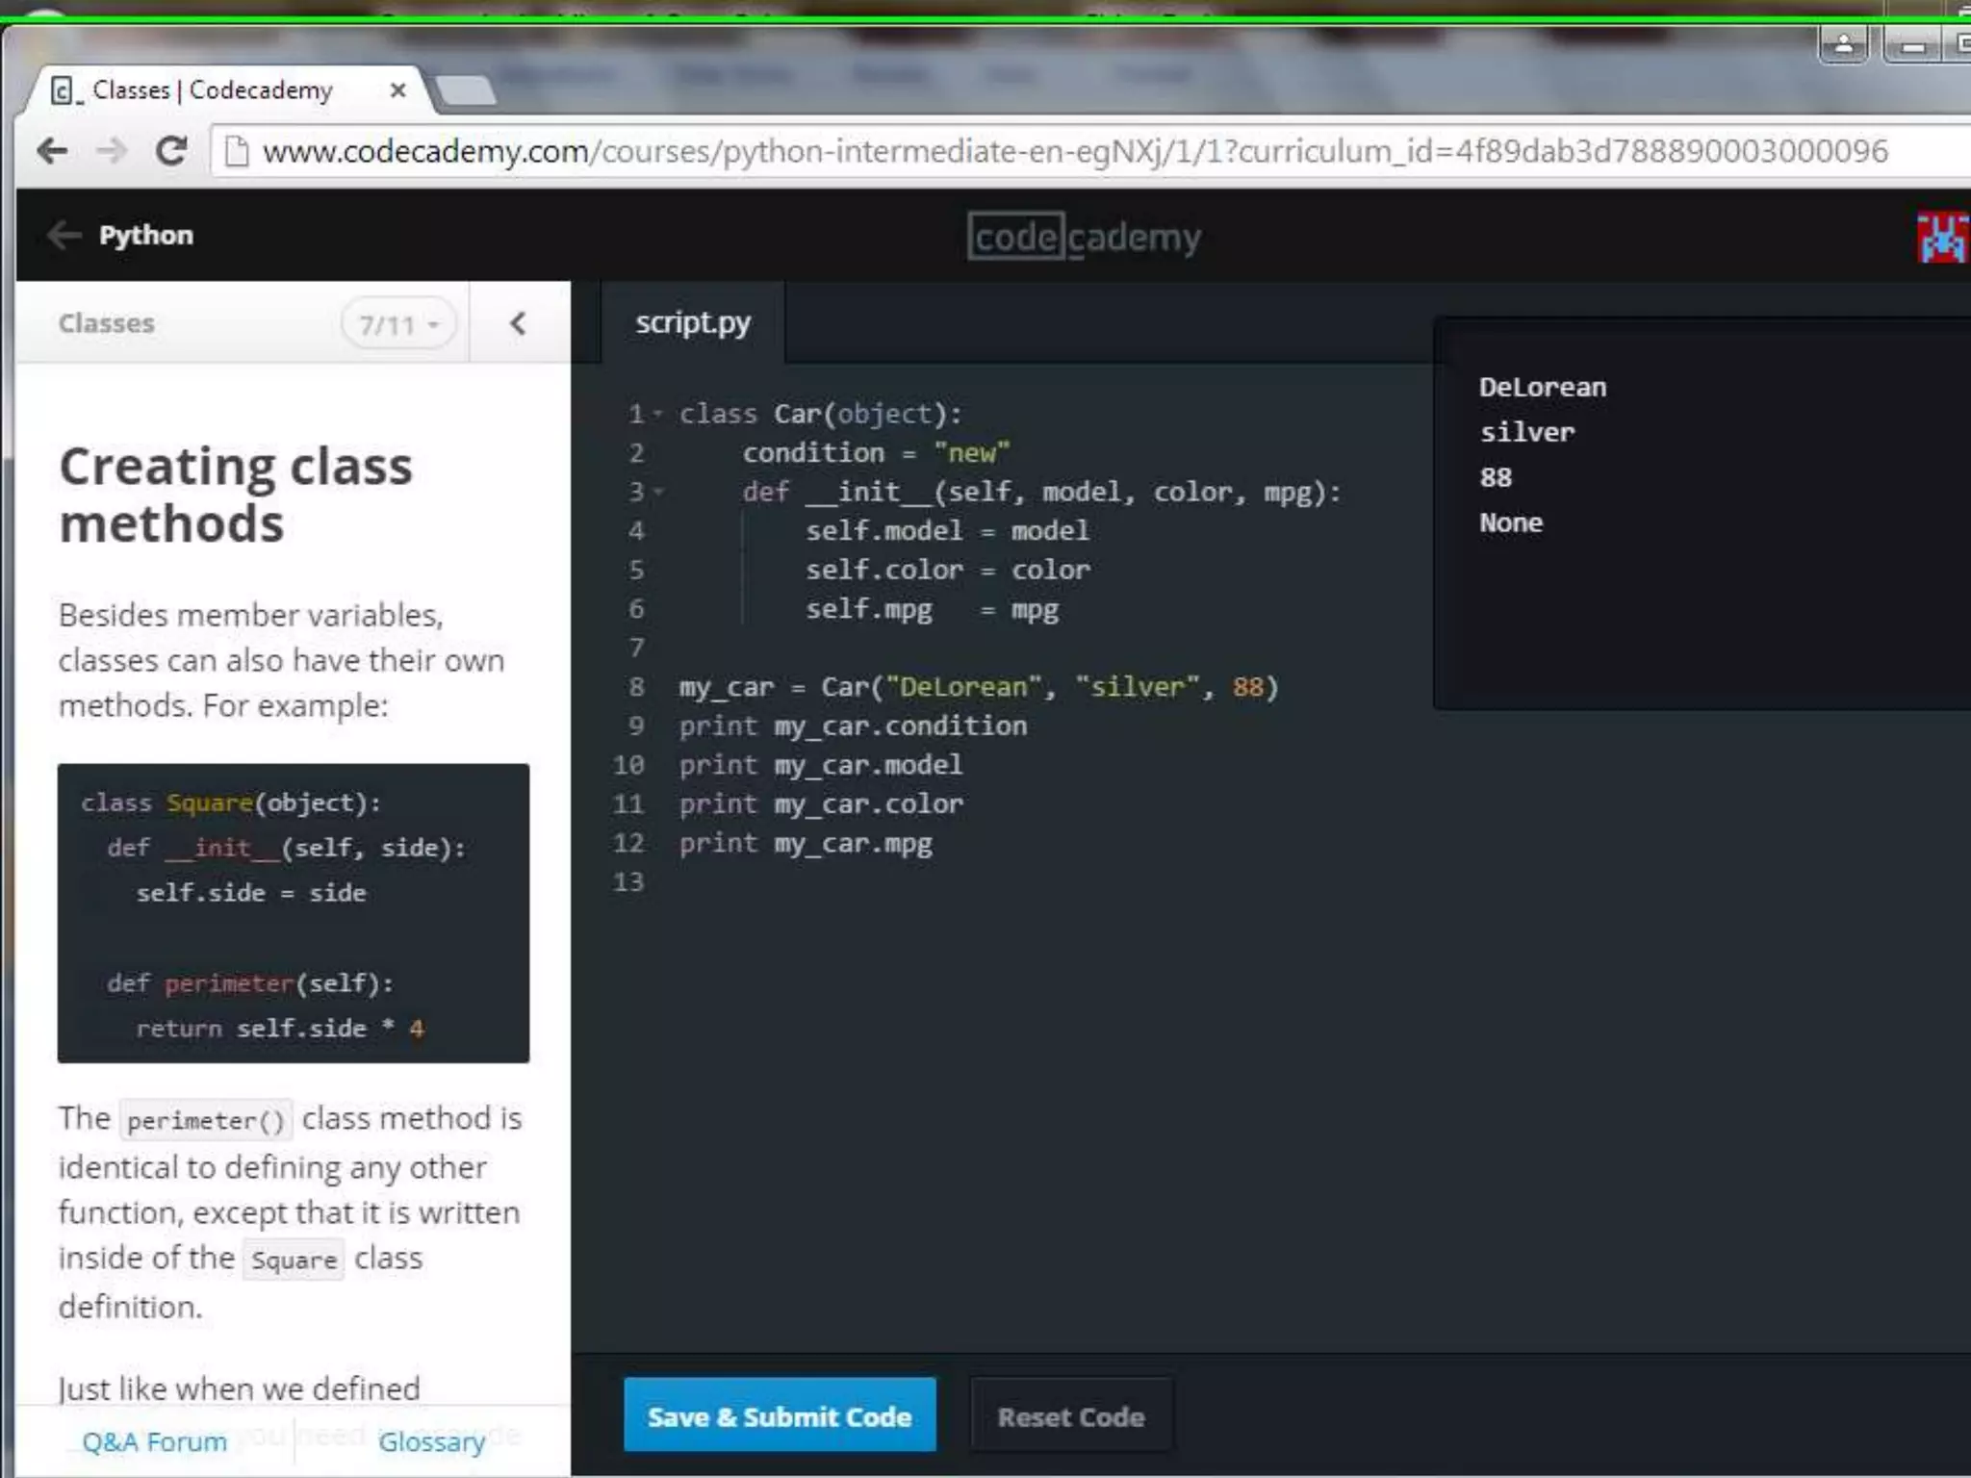Image resolution: width=1971 pixels, height=1478 pixels.
Task: Open a new browser tab
Action: point(466,89)
